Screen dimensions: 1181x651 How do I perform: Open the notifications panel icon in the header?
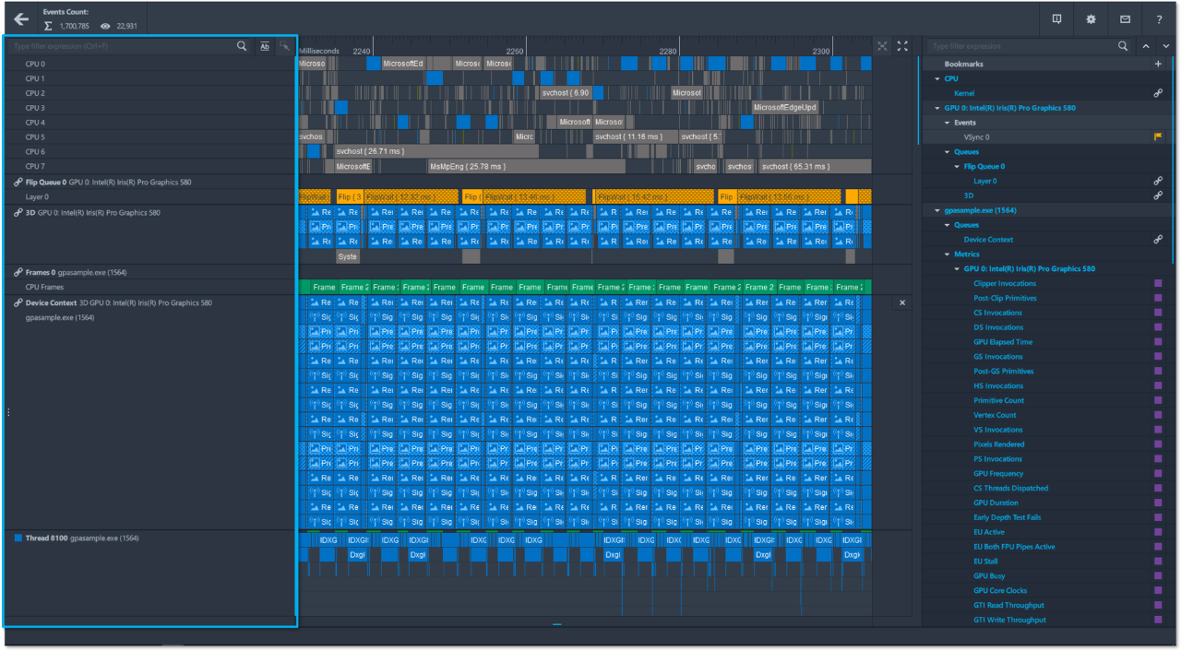tap(1056, 18)
